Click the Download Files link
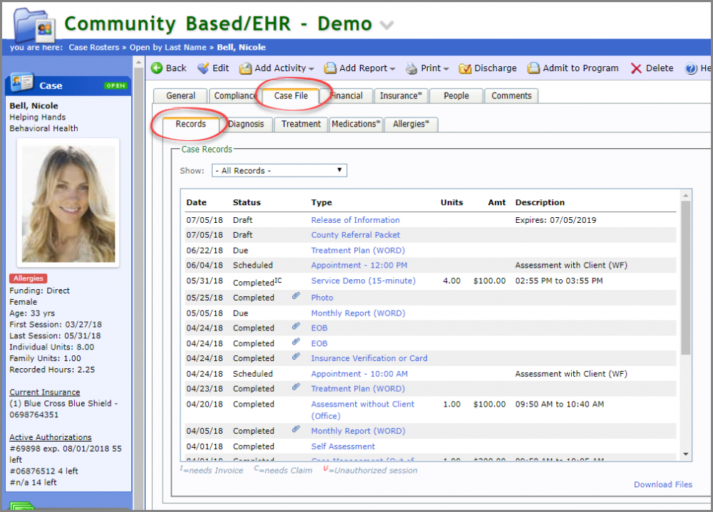Image resolution: width=713 pixels, height=512 pixels. (x=663, y=484)
